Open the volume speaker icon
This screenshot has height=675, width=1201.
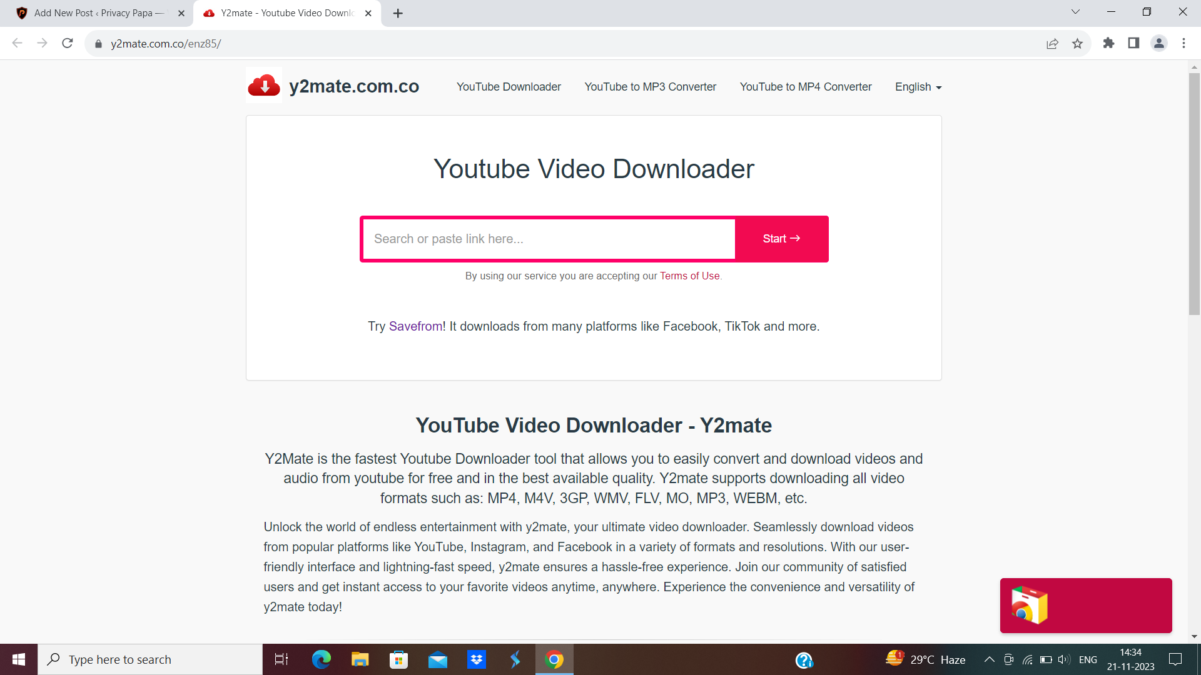pyautogui.click(x=1064, y=659)
